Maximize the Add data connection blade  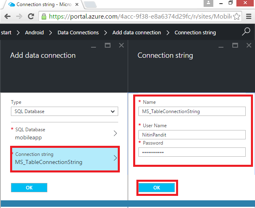[108, 46]
